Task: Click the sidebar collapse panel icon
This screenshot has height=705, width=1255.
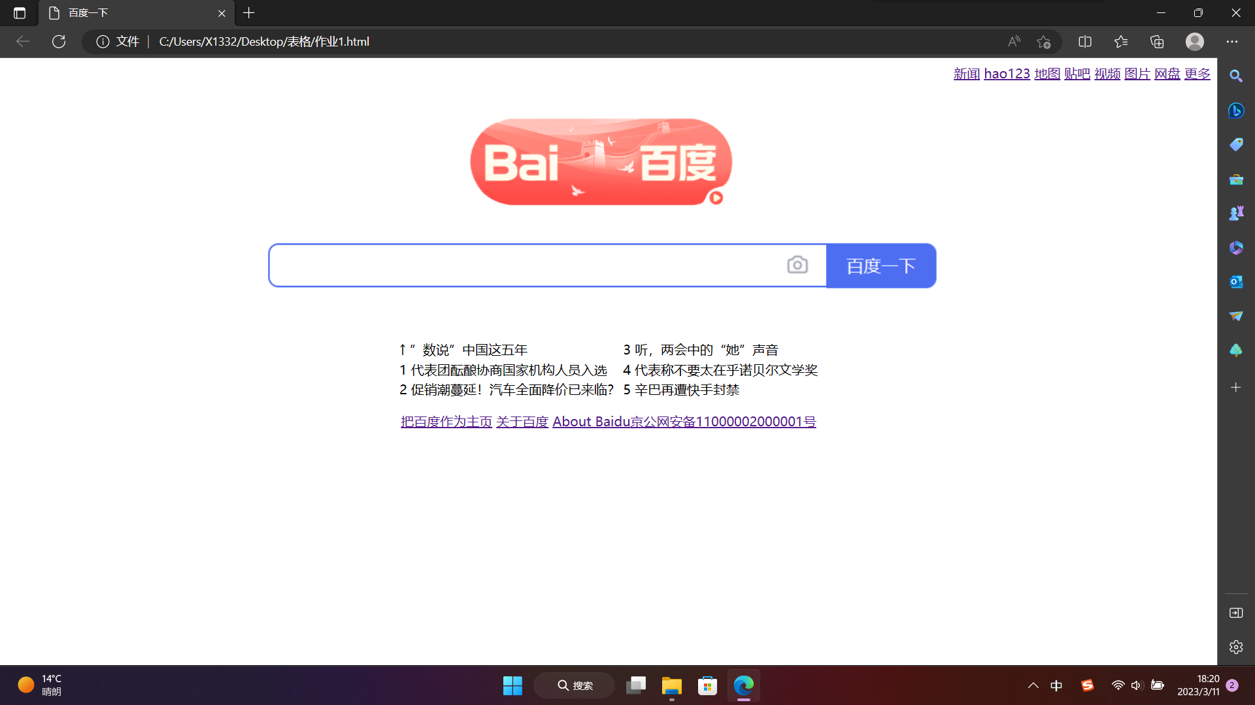Action: click(x=1235, y=613)
